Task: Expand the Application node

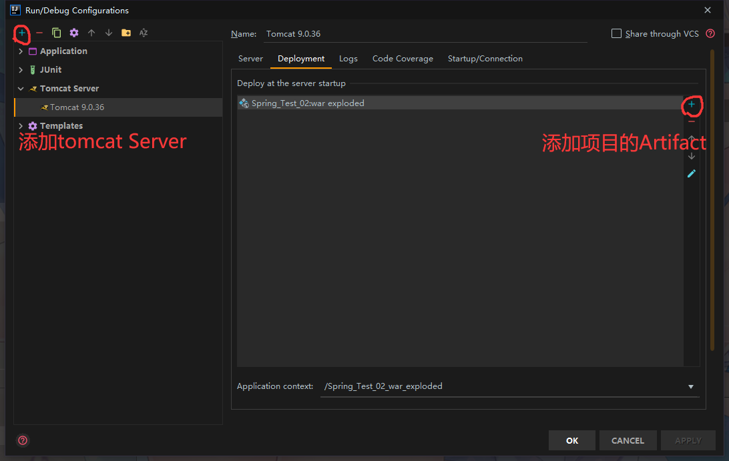Action: 21,51
